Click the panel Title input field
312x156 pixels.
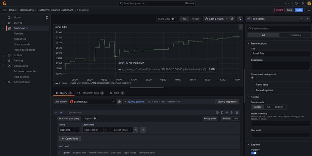click(281, 54)
